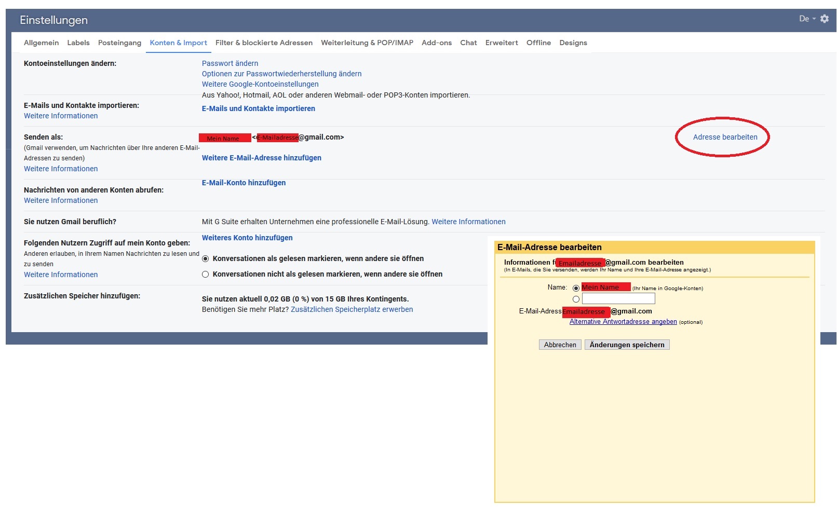Viewport: 837px width, 520px height.
Task: Open the Filter & blockierte Adressen tab
Action: pyautogui.click(x=264, y=43)
